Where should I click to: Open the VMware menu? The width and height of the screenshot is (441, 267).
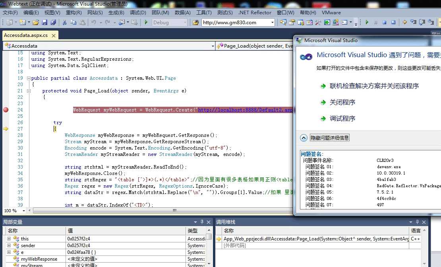point(331,13)
